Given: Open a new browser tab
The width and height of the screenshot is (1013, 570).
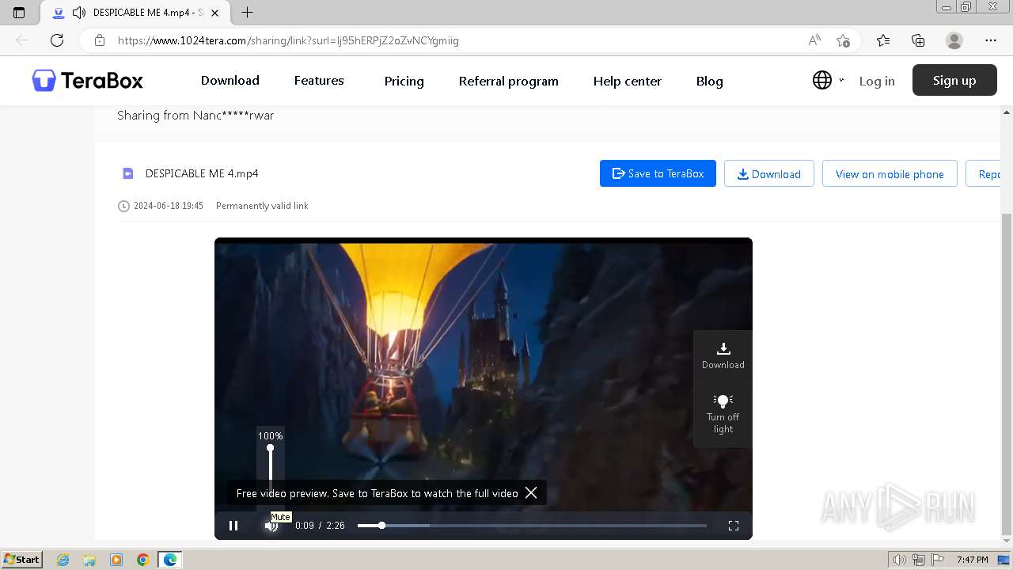Looking at the screenshot, I should [247, 13].
